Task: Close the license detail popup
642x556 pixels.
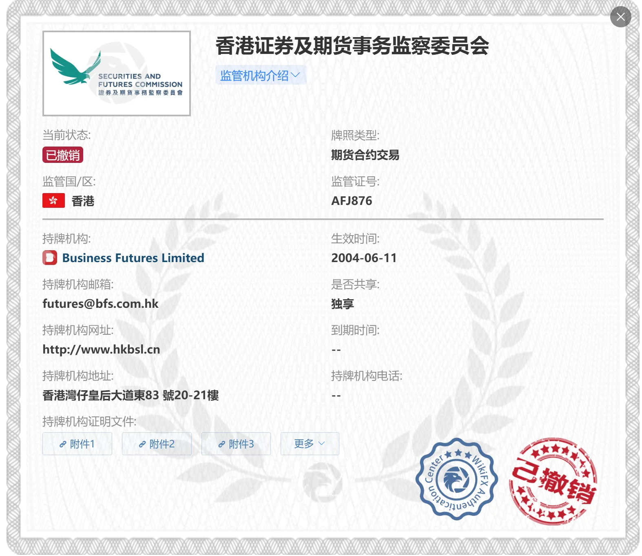Action: tap(620, 17)
